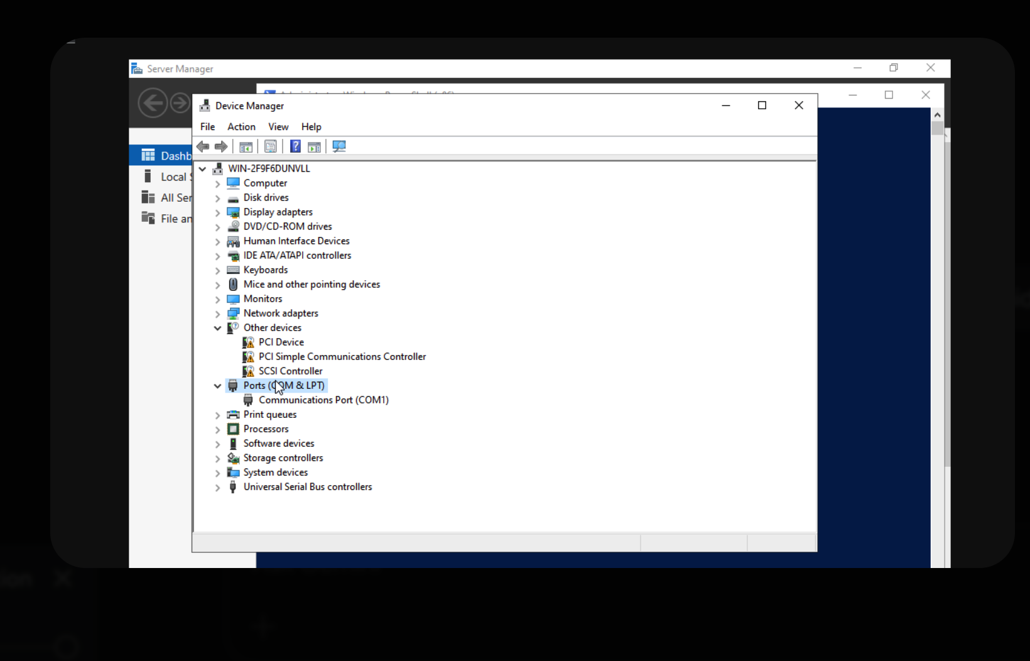Collapse the Ports (COM & LPT) category
The width and height of the screenshot is (1030, 661).
[x=217, y=386]
